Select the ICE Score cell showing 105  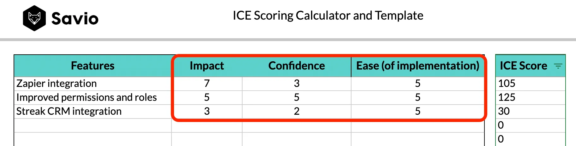[x=507, y=83]
